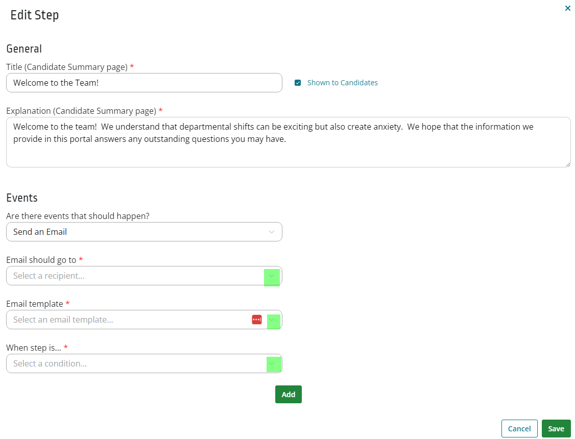Close the Edit Step dialog
Image resolution: width=575 pixels, height=439 pixels.
pyautogui.click(x=567, y=8)
